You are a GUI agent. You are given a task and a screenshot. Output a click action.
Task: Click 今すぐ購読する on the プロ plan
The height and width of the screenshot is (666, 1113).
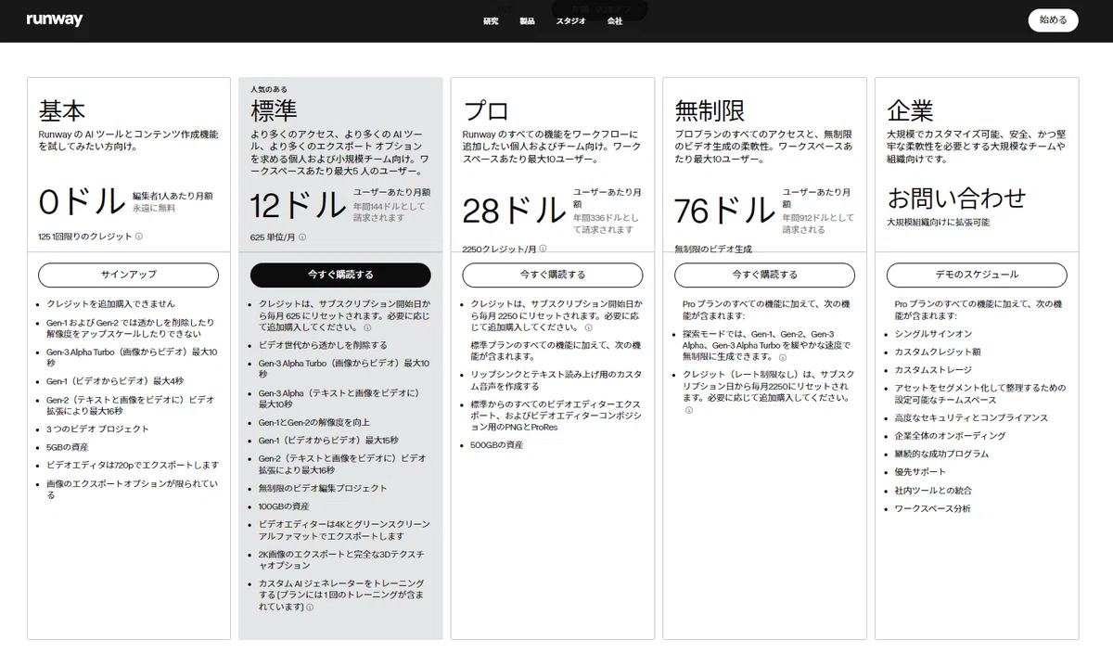pos(552,275)
